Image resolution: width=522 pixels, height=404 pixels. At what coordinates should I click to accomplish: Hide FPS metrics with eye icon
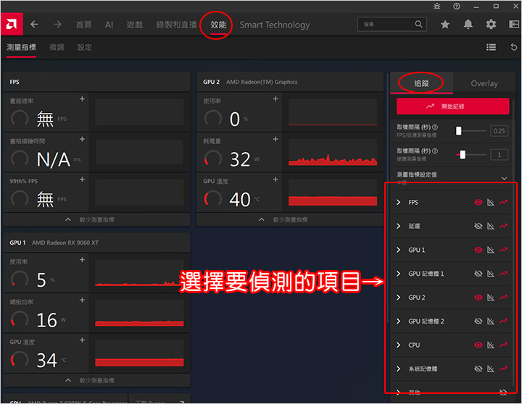[478, 202]
